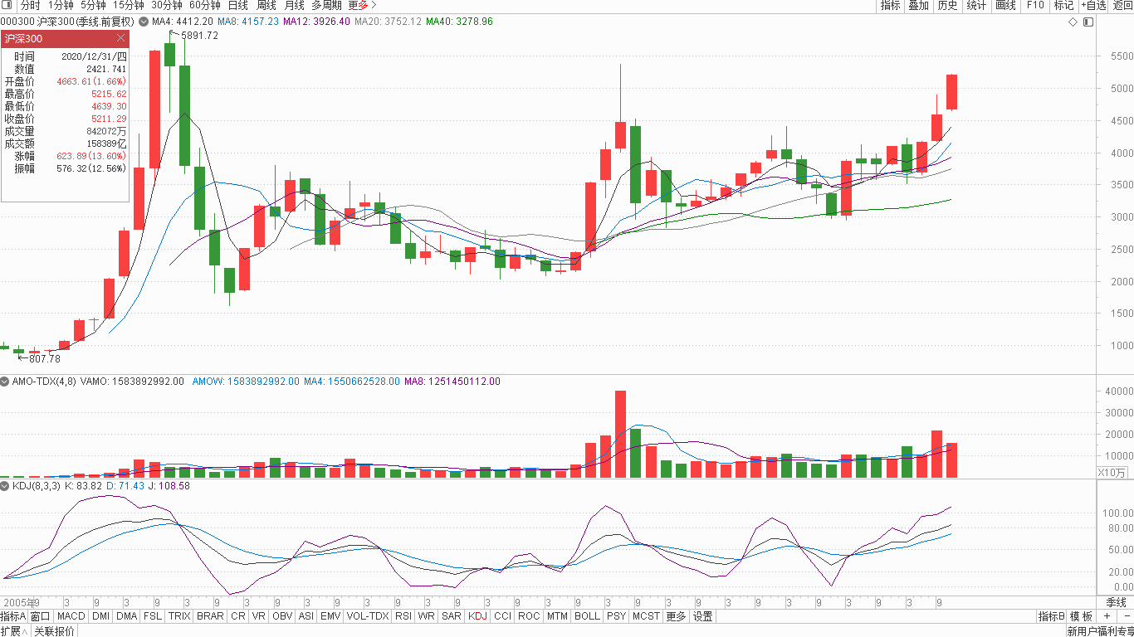Viewport: 1134px width, 637px height.
Task: Select the BOLL indicator tab
Action: tap(587, 616)
